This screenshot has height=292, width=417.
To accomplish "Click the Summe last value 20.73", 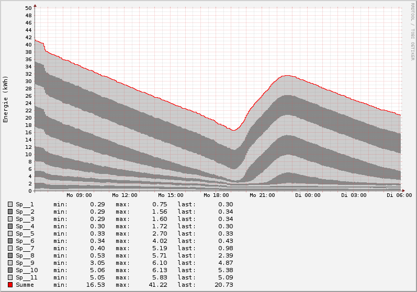I will coord(223,285).
